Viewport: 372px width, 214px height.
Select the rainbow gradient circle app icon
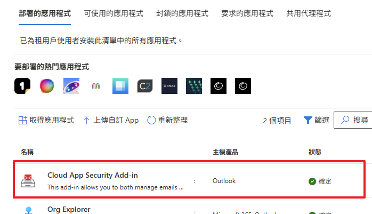coord(47,86)
